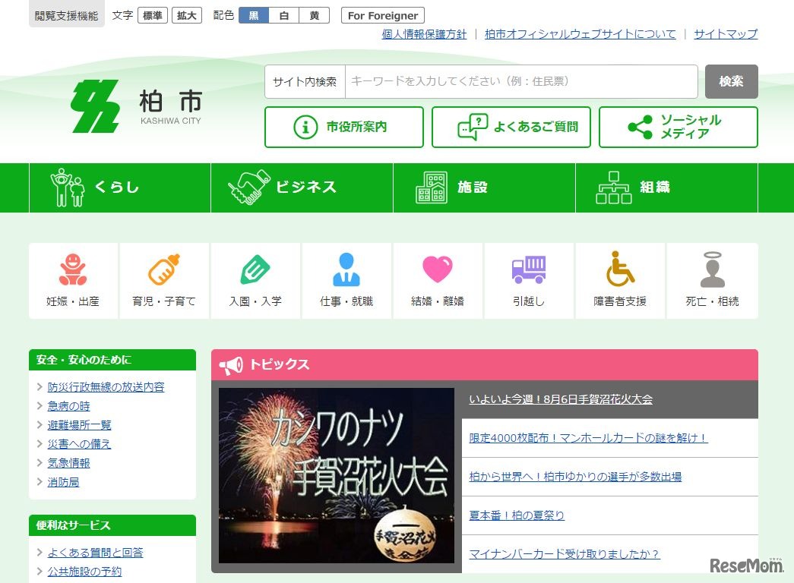Switch text size to 拡大
Screen dimensions: 794x583
coord(186,14)
